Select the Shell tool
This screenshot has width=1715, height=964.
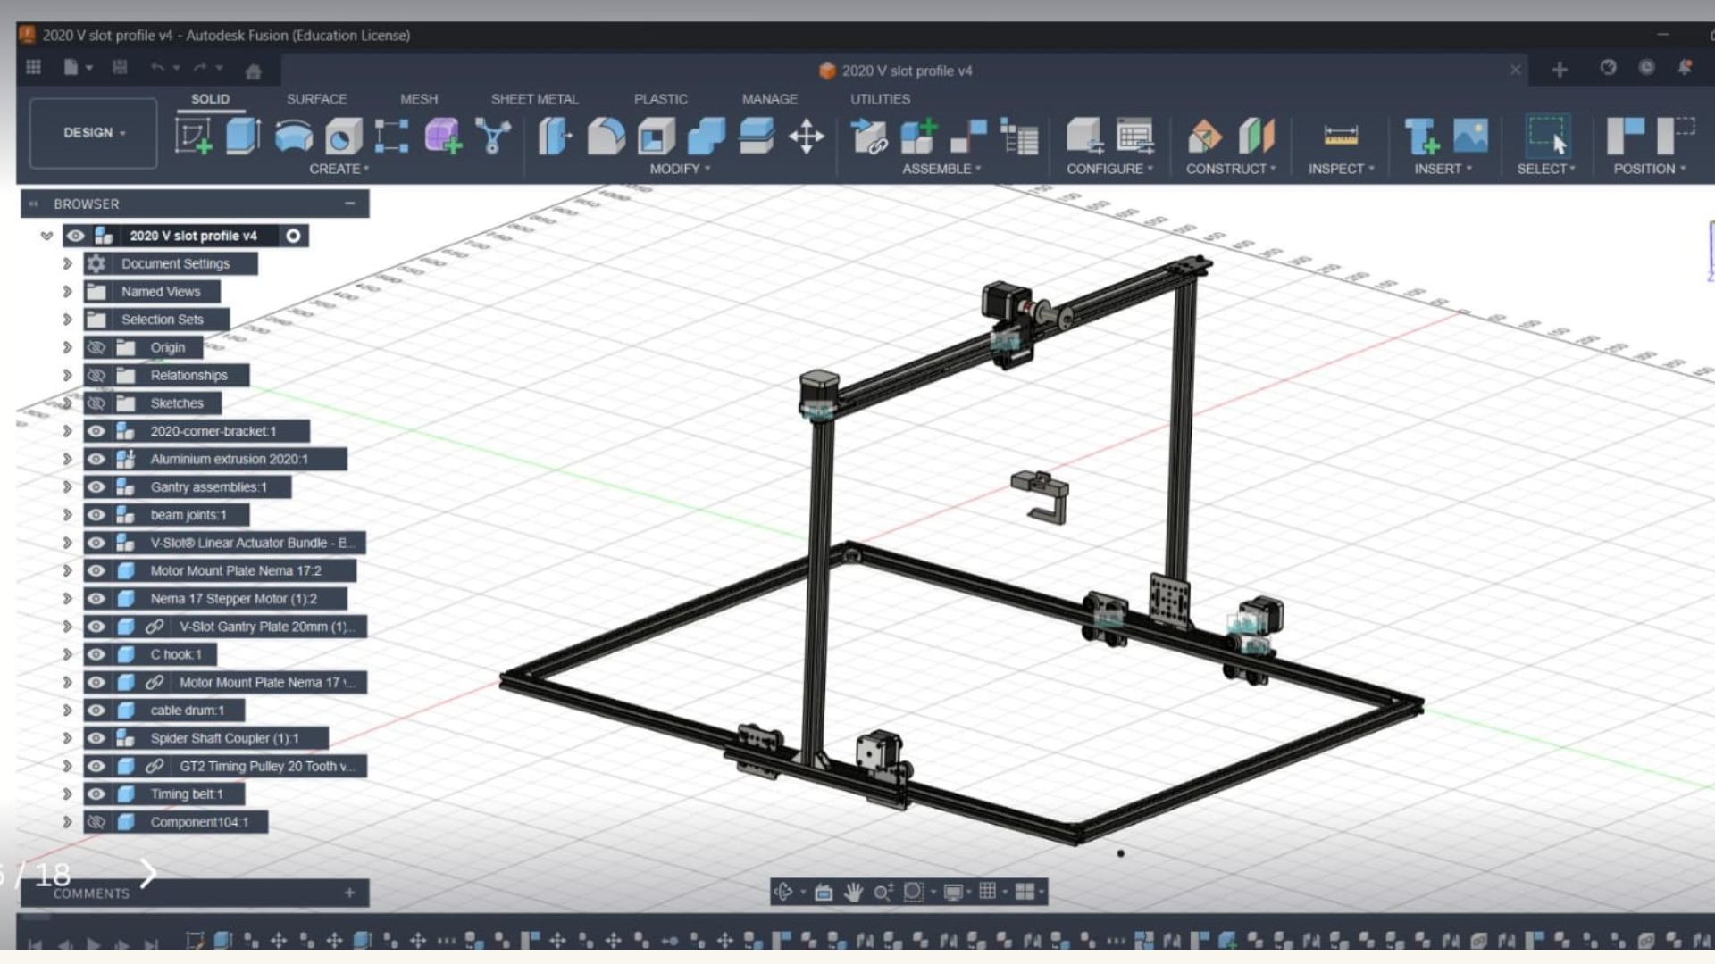point(656,136)
